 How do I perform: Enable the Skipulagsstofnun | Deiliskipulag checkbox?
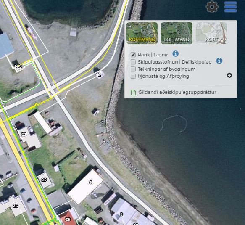[x=133, y=62]
